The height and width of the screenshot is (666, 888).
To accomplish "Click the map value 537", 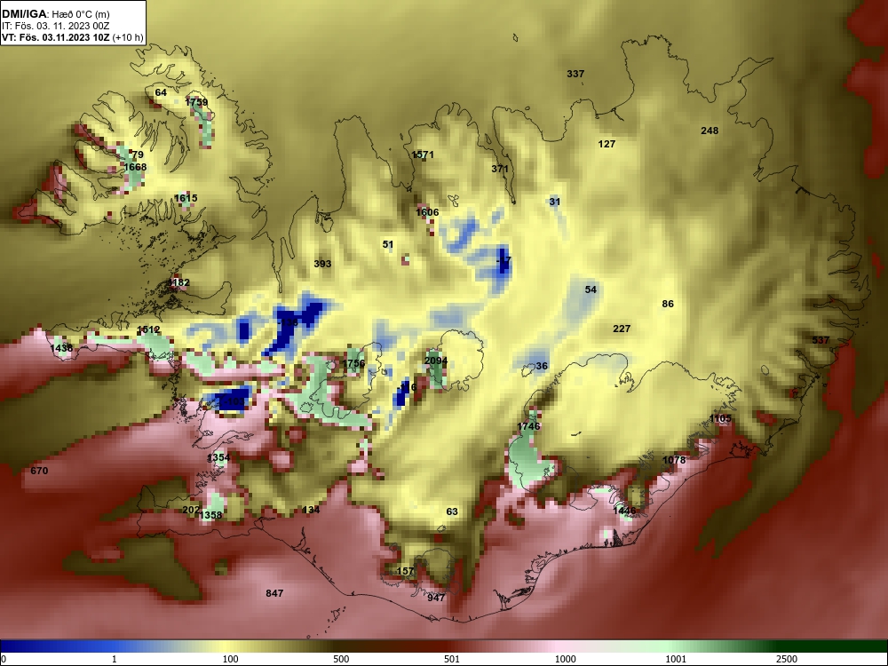I will click(821, 340).
